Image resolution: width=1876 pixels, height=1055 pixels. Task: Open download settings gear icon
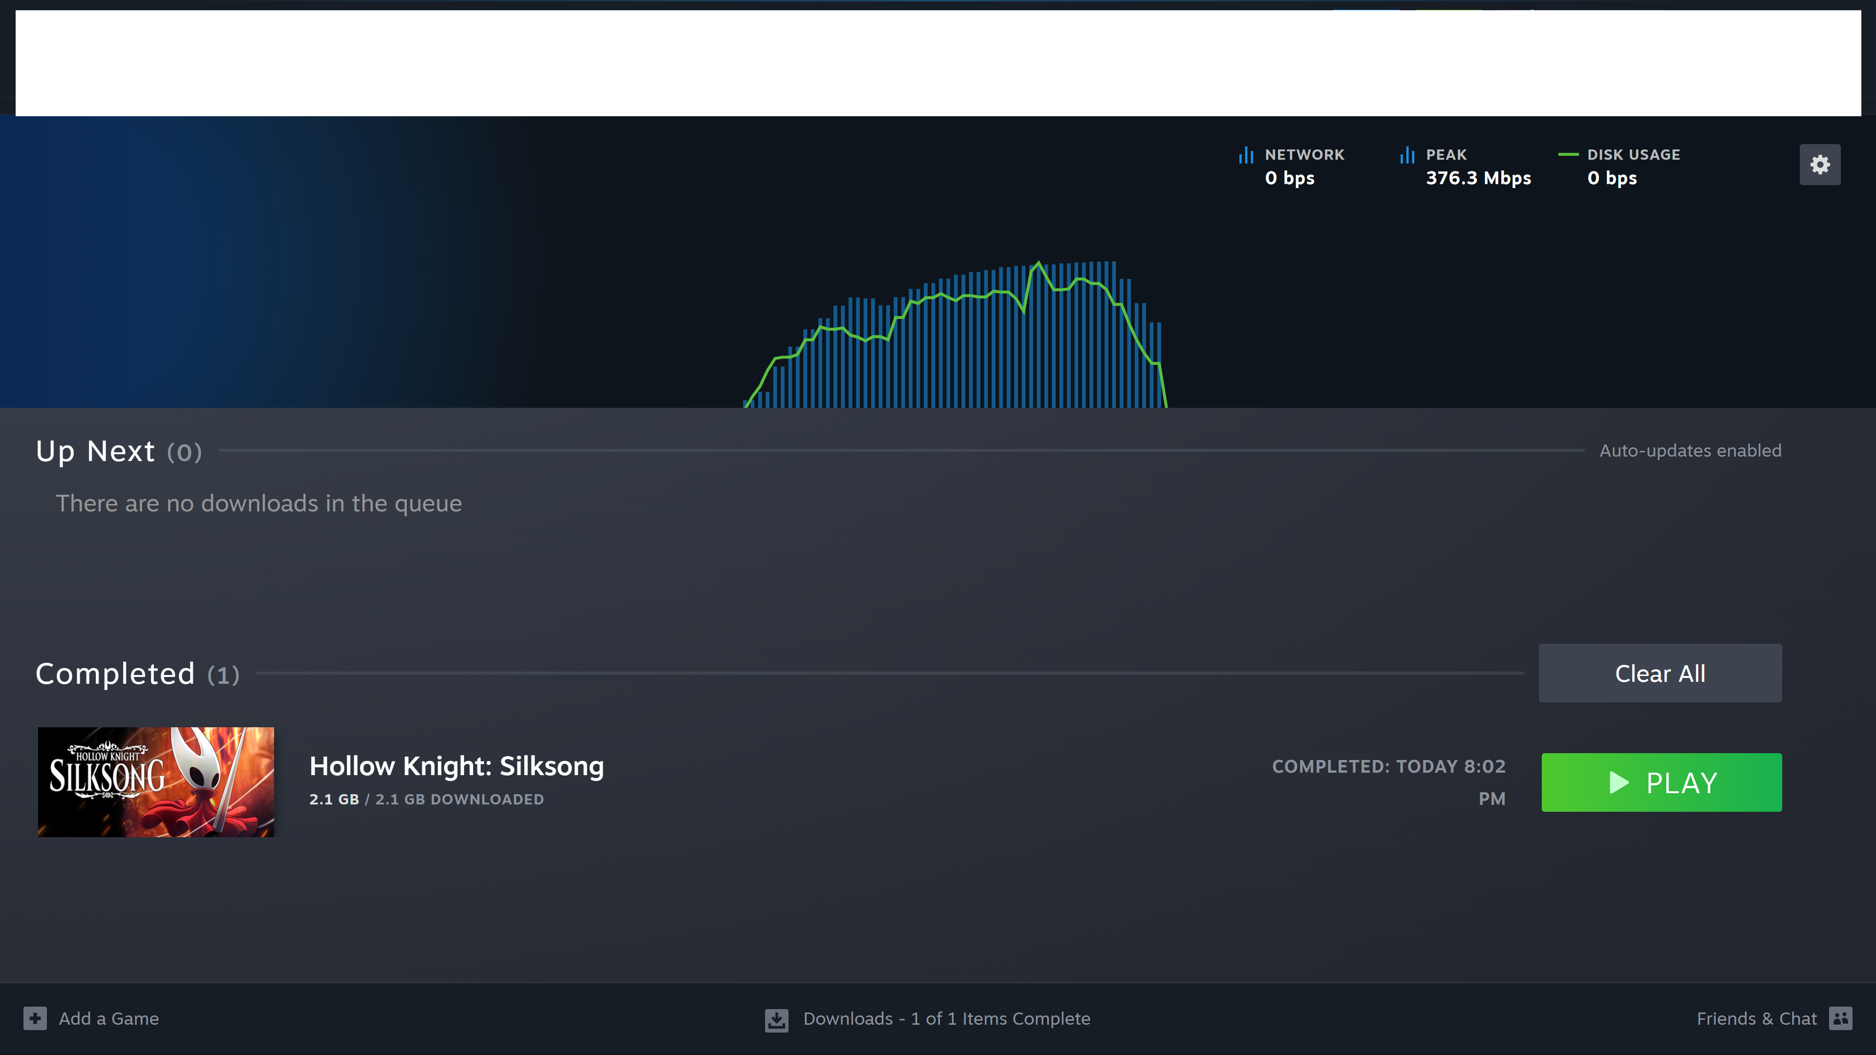click(x=1819, y=165)
